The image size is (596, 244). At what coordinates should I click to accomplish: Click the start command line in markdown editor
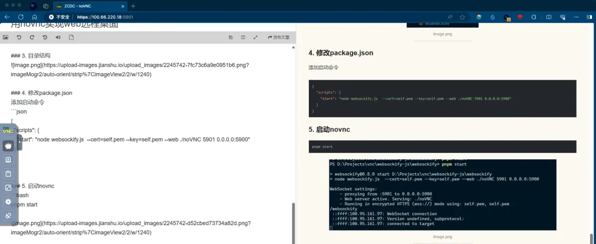click(134, 139)
